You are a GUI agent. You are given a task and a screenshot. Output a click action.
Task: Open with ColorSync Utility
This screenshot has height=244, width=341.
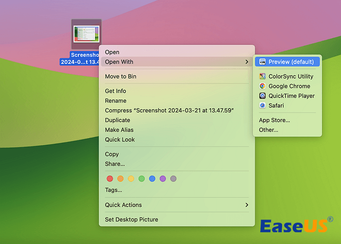click(x=287, y=76)
